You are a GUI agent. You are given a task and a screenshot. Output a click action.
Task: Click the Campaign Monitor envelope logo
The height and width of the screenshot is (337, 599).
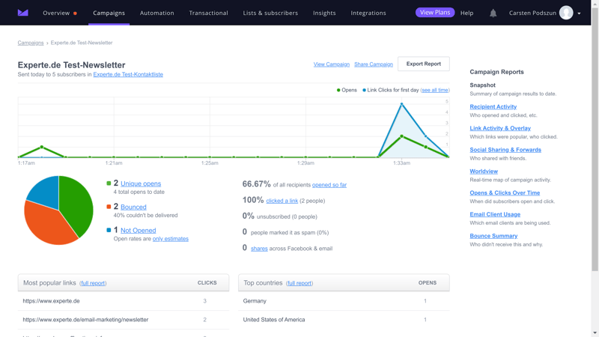click(23, 13)
